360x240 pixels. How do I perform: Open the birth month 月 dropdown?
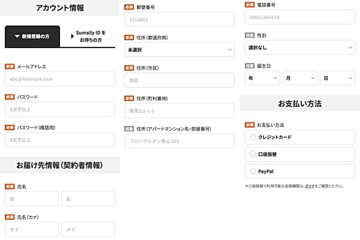(x=299, y=78)
